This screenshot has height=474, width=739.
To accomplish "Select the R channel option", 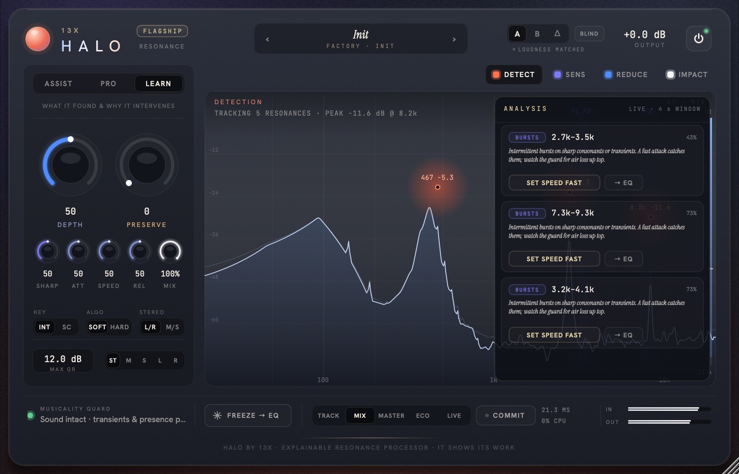I will tap(176, 361).
